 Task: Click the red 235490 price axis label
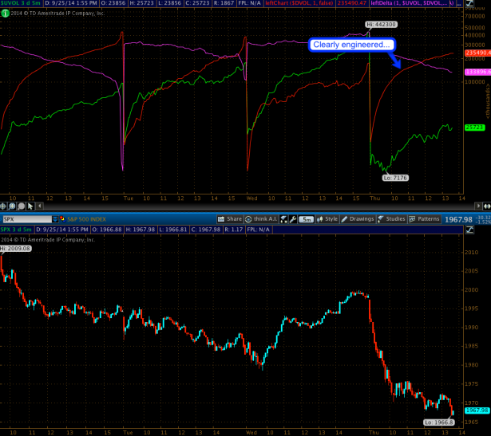[477, 54]
